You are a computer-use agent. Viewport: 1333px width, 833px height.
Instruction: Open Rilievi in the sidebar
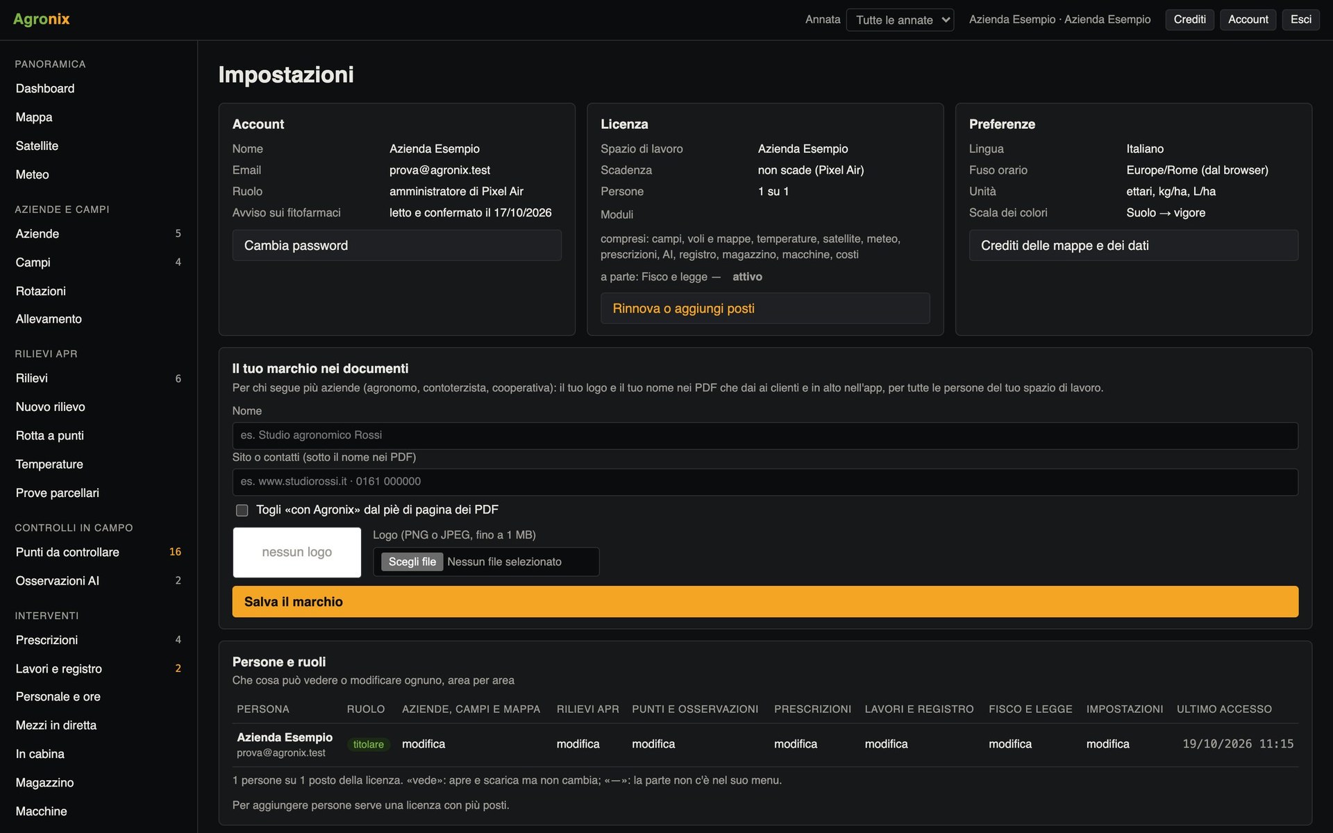point(98,378)
